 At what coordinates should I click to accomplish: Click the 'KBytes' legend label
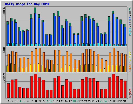130,93
